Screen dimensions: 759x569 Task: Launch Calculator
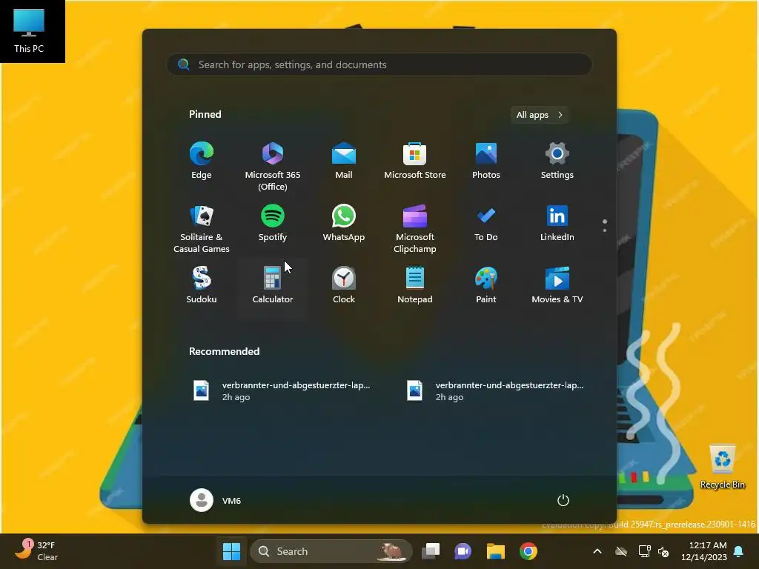coord(273,285)
